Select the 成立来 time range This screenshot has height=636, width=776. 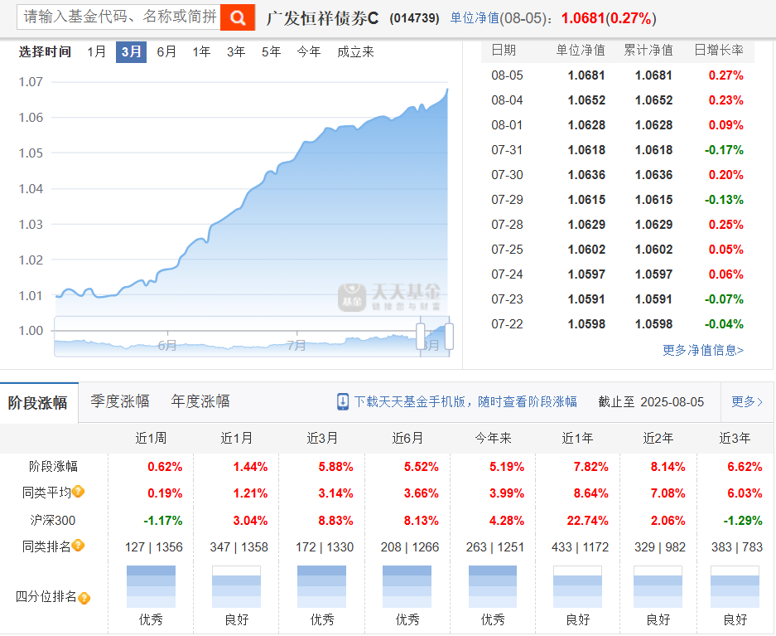pos(355,51)
